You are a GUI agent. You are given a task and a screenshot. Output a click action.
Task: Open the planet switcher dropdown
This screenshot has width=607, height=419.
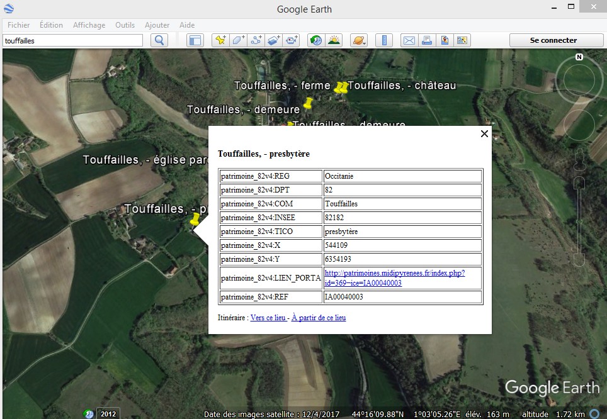(359, 40)
